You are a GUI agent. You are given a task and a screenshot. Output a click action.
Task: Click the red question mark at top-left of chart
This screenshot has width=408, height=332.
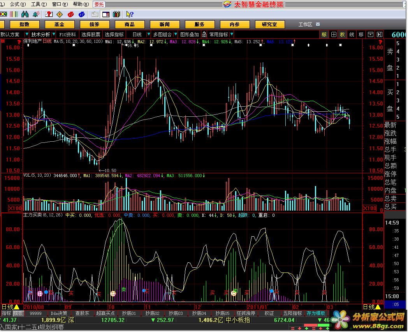click(19, 42)
